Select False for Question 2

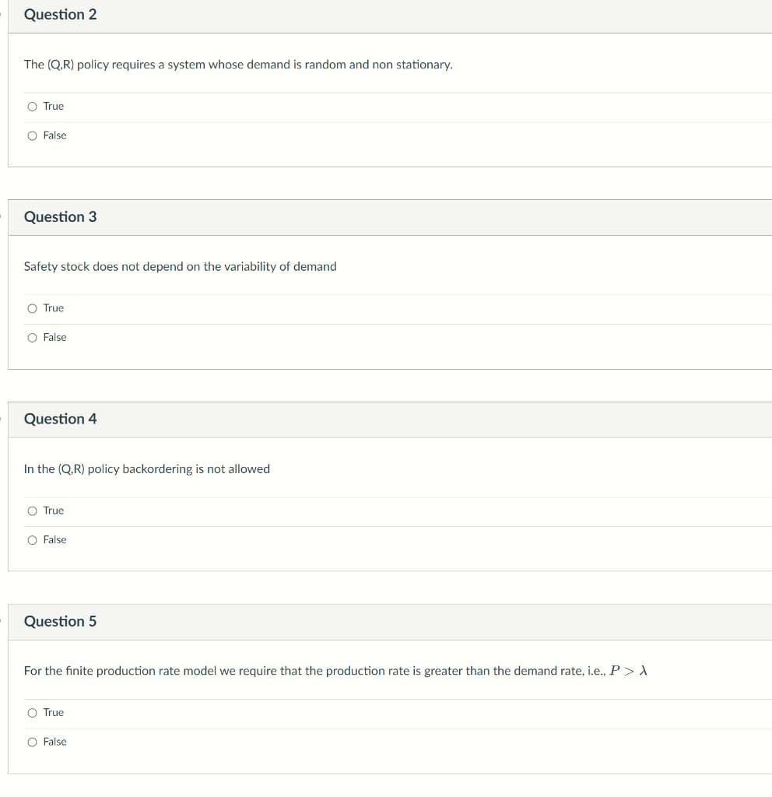tap(32, 135)
